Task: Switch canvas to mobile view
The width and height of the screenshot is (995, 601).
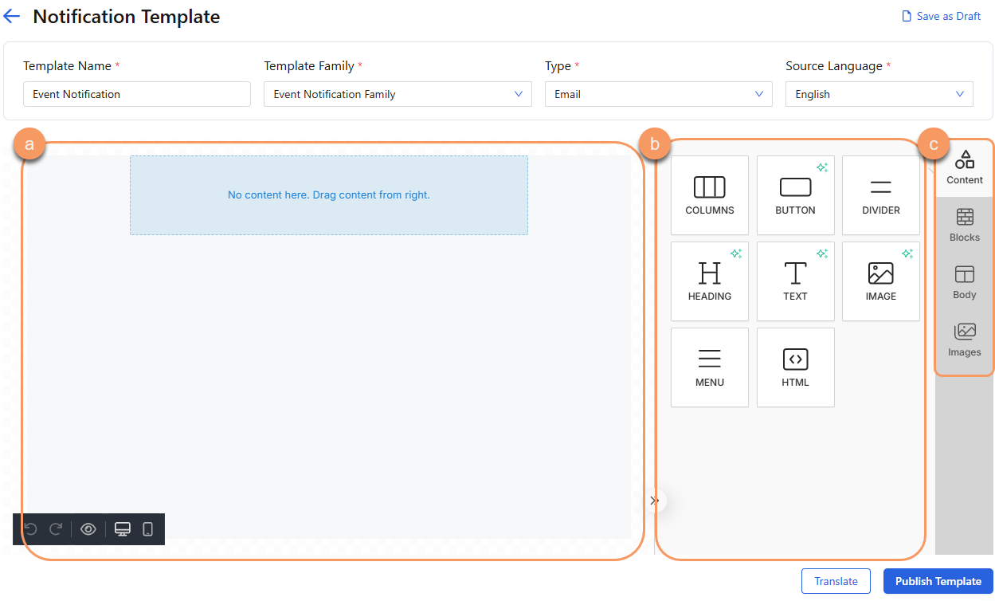Action: (x=147, y=528)
